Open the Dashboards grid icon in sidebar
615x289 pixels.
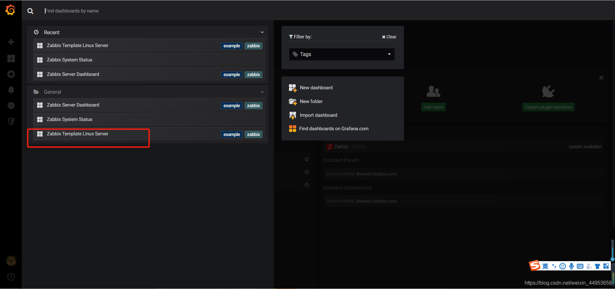tap(11, 58)
